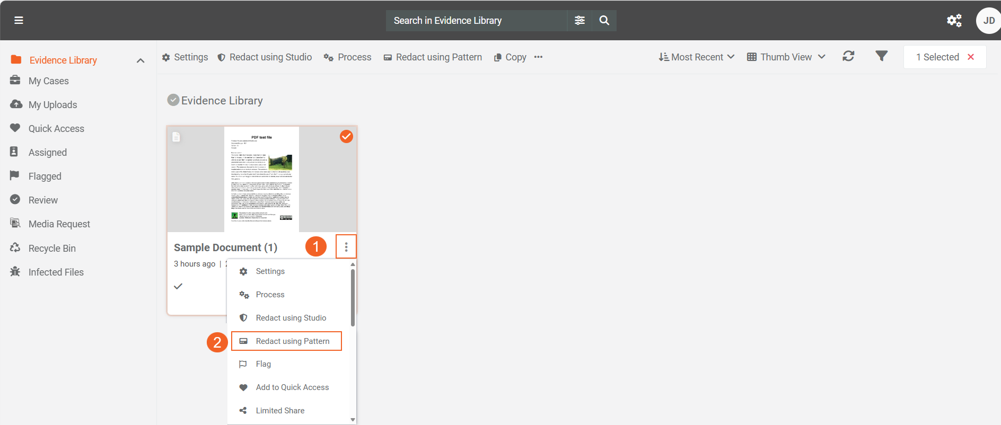This screenshot has width=1001, height=425.
Task: Open the settings gears in header
Action: 954,20
